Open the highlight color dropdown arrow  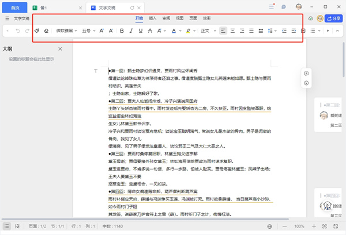194,31
